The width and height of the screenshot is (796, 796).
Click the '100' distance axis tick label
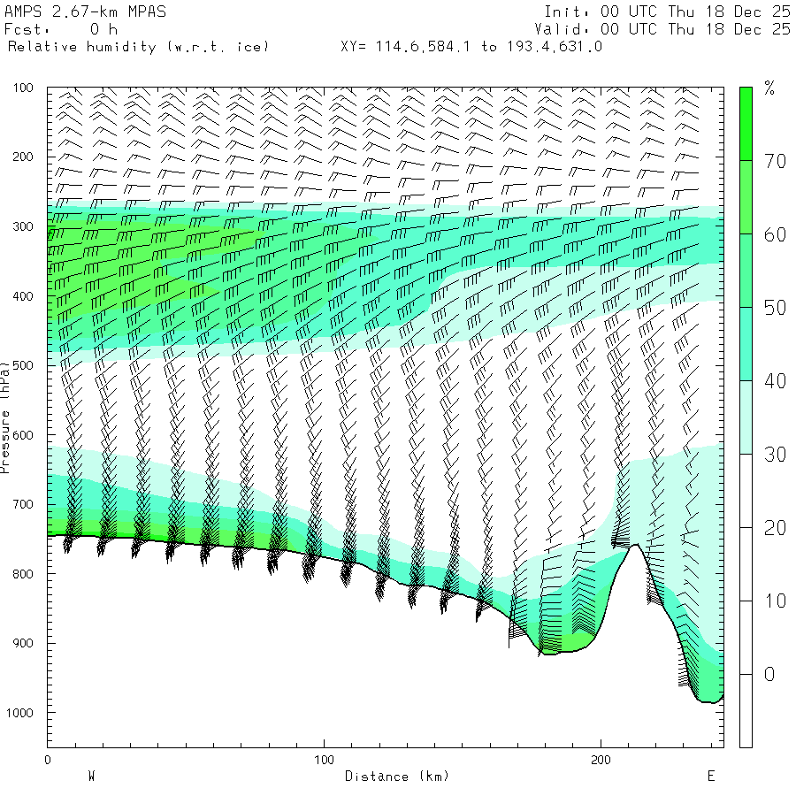coord(324,760)
